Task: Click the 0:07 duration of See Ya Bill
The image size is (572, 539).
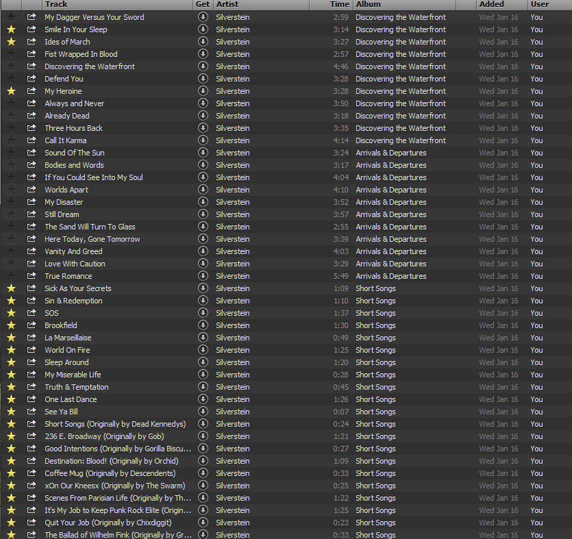Action: tap(340, 412)
